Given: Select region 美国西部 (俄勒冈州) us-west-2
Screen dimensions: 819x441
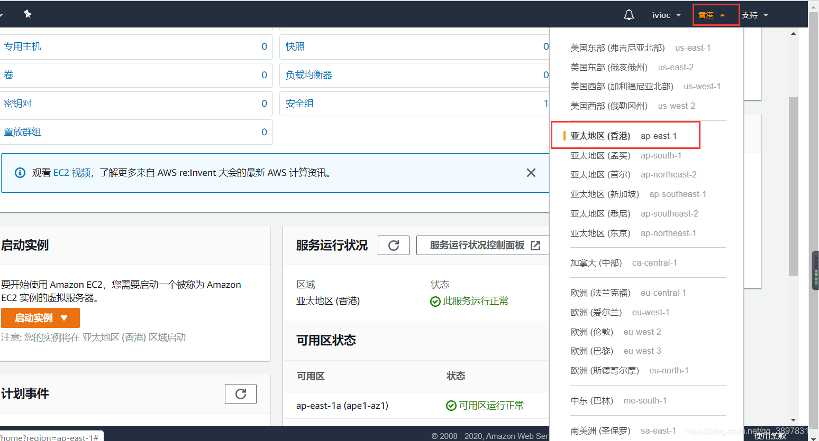Looking at the screenshot, I should (x=633, y=106).
